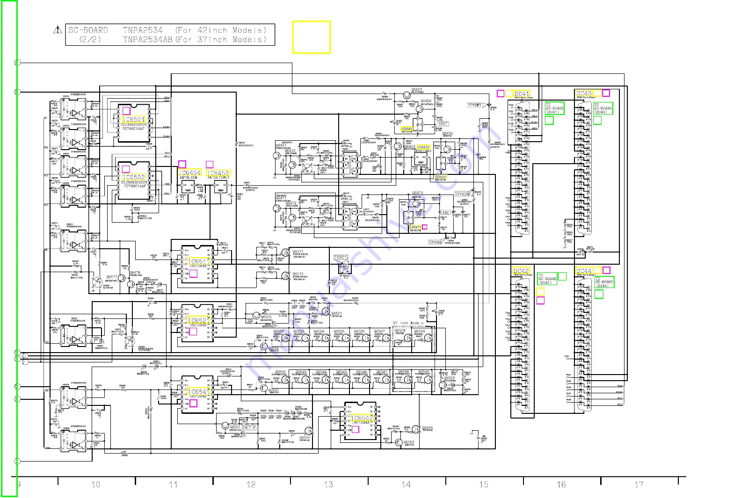The height and width of the screenshot is (498, 741).
Task: Click the VAD label box
Action: tap(445, 212)
